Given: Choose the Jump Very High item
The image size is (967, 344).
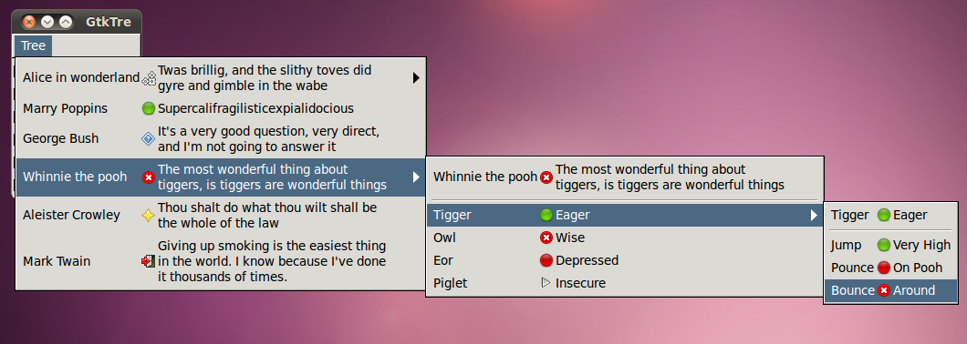Looking at the screenshot, I should coord(890,245).
